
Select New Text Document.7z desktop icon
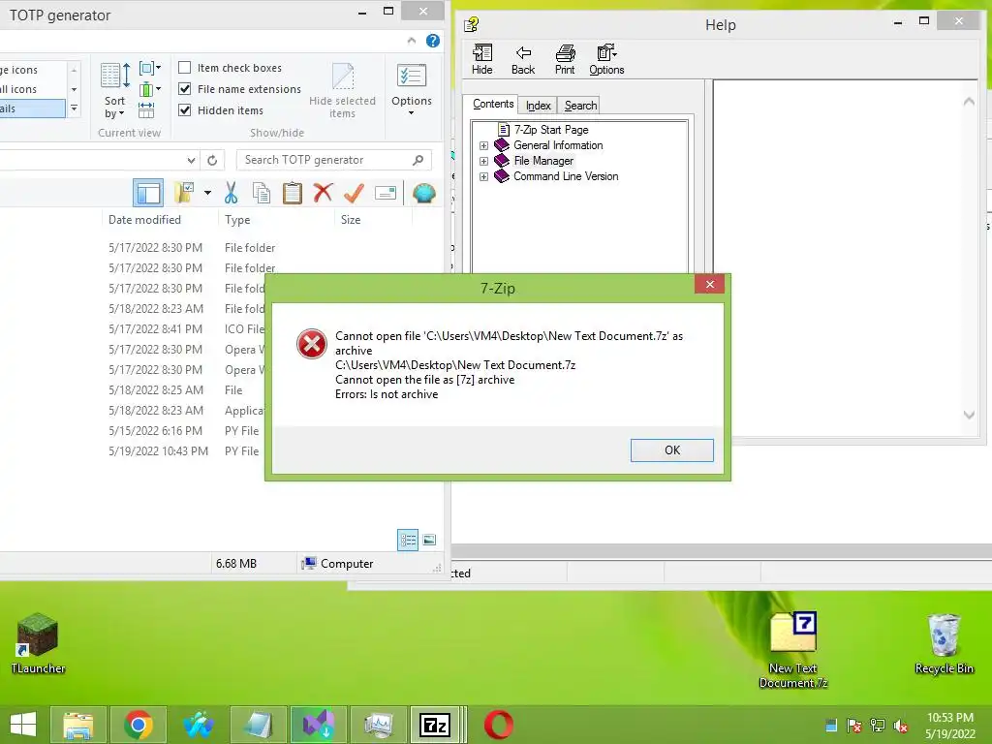(x=793, y=650)
